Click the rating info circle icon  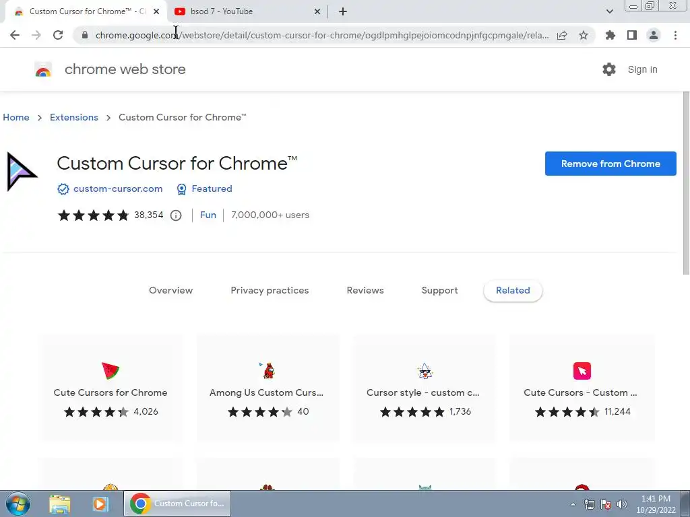(x=176, y=215)
